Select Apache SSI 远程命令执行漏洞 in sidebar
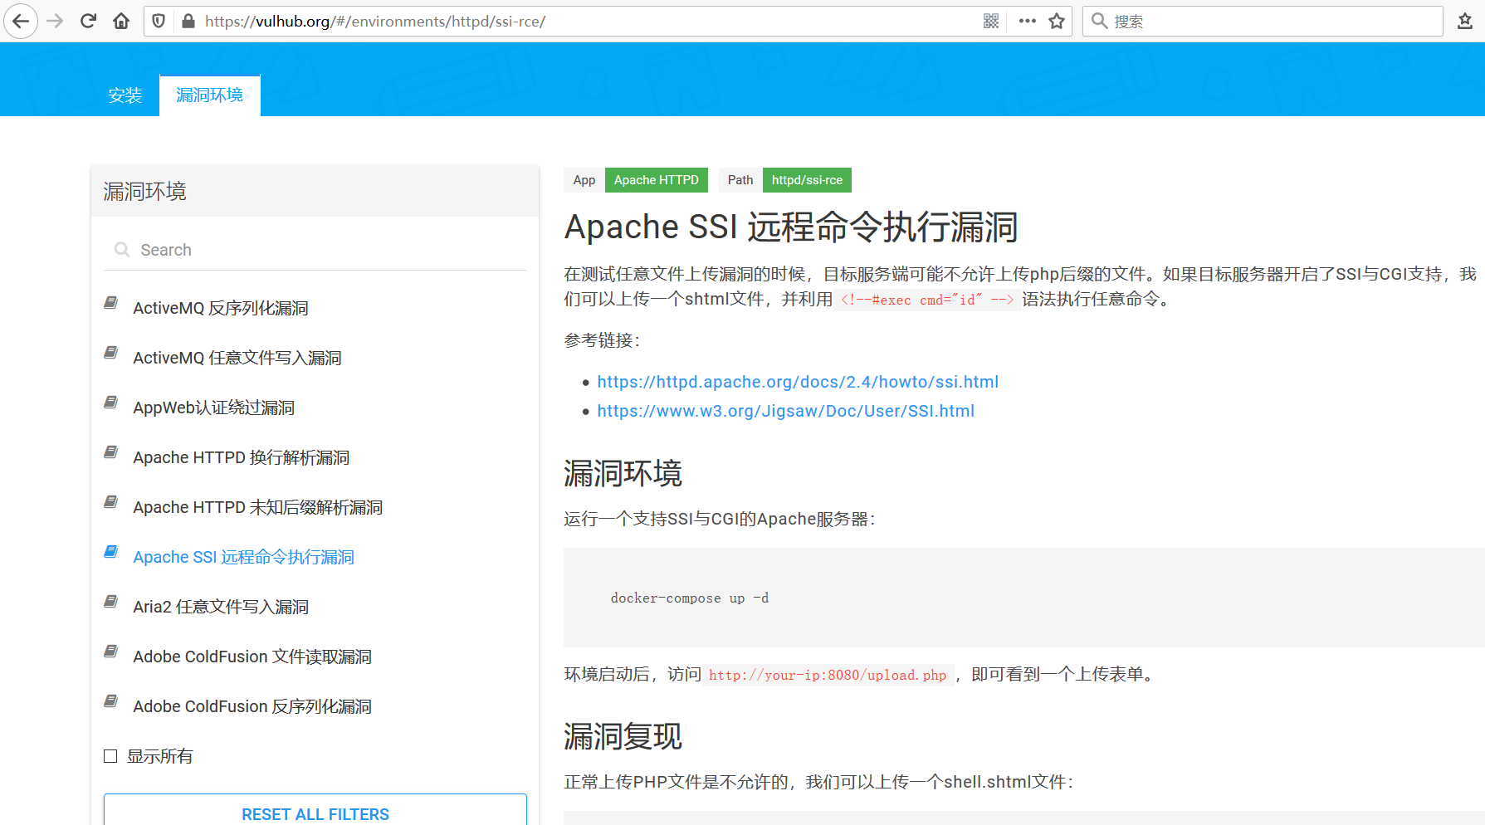 pyautogui.click(x=244, y=557)
